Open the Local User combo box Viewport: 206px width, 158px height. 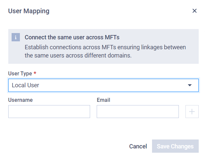pos(103,85)
